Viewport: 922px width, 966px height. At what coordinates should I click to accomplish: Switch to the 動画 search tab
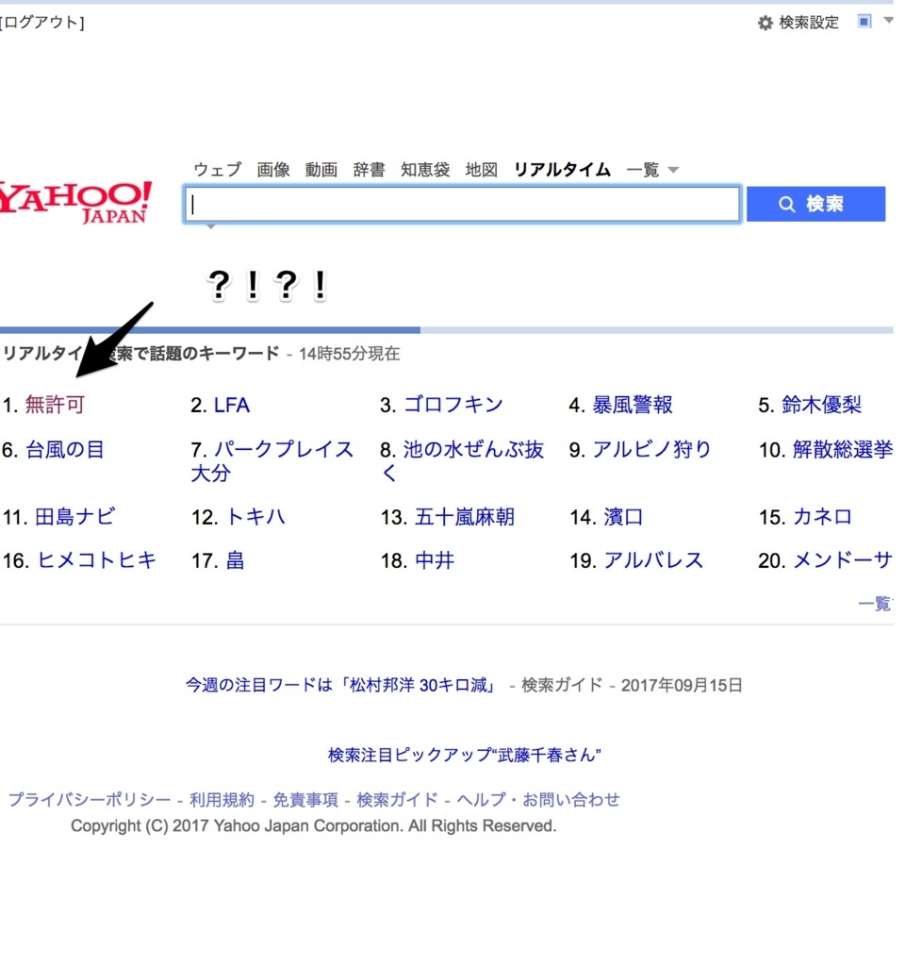pyautogui.click(x=321, y=170)
